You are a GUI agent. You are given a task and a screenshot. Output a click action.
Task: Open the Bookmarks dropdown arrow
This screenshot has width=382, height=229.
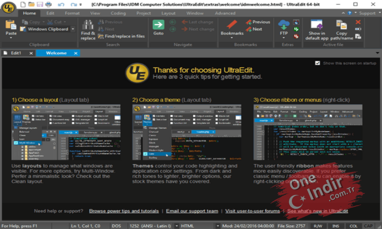click(x=232, y=38)
